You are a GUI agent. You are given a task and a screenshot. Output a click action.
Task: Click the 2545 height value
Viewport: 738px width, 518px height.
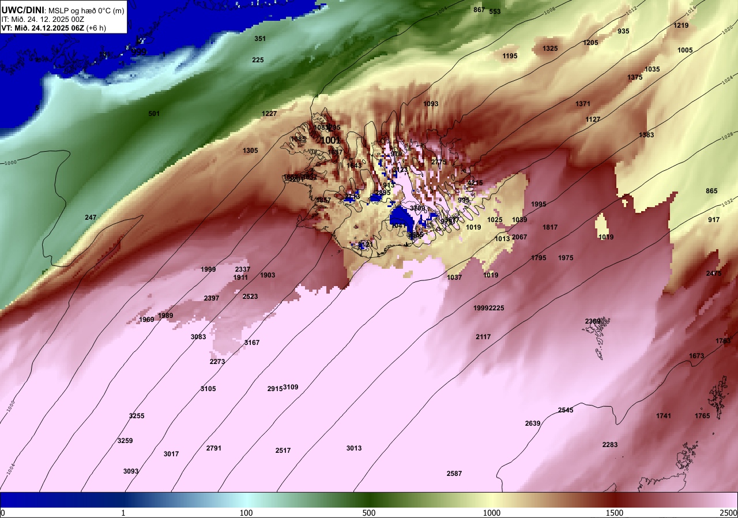[x=566, y=410]
